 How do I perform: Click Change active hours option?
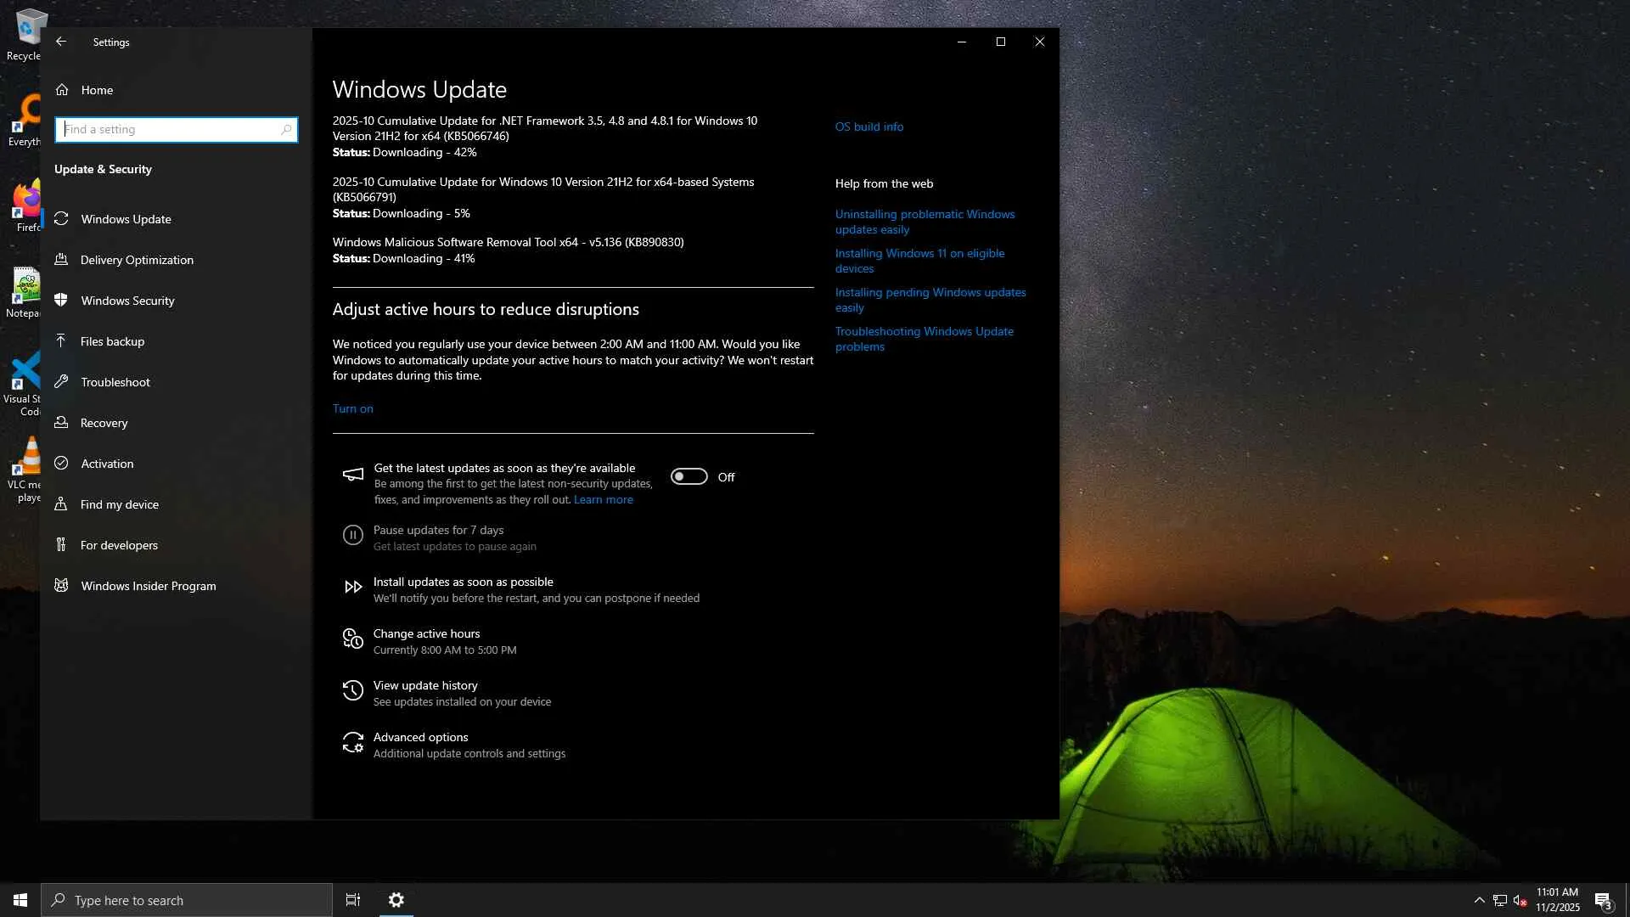click(x=426, y=633)
